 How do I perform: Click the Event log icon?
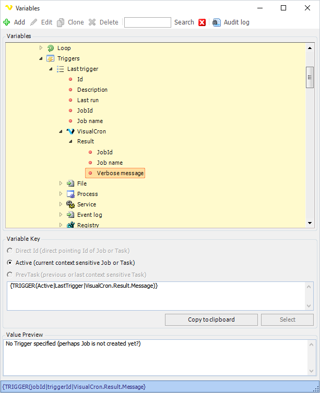(x=70, y=215)
